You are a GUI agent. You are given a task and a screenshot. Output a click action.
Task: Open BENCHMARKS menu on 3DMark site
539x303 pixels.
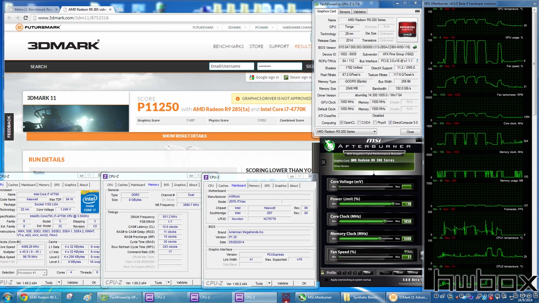click(x=228, y=46)
